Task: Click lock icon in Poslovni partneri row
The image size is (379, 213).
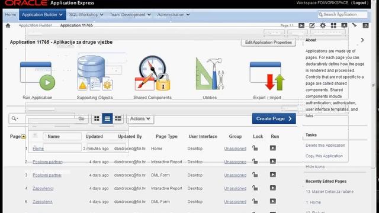Action: [x=255, y=162]
